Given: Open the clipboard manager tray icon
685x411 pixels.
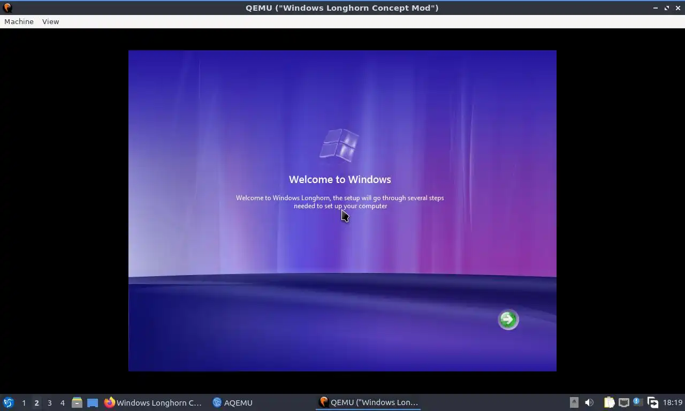Looking at the screenshot, I should coord(609,402).
